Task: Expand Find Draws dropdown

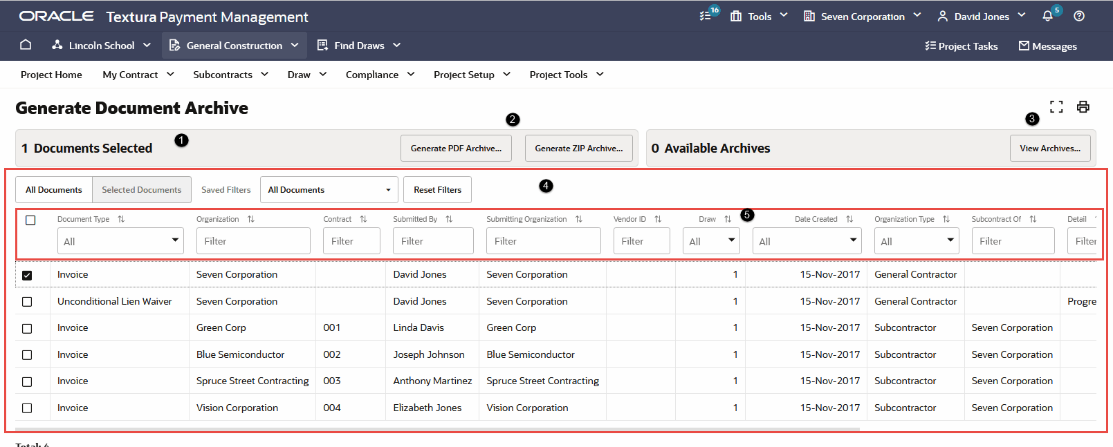Action: coord(358,45)
